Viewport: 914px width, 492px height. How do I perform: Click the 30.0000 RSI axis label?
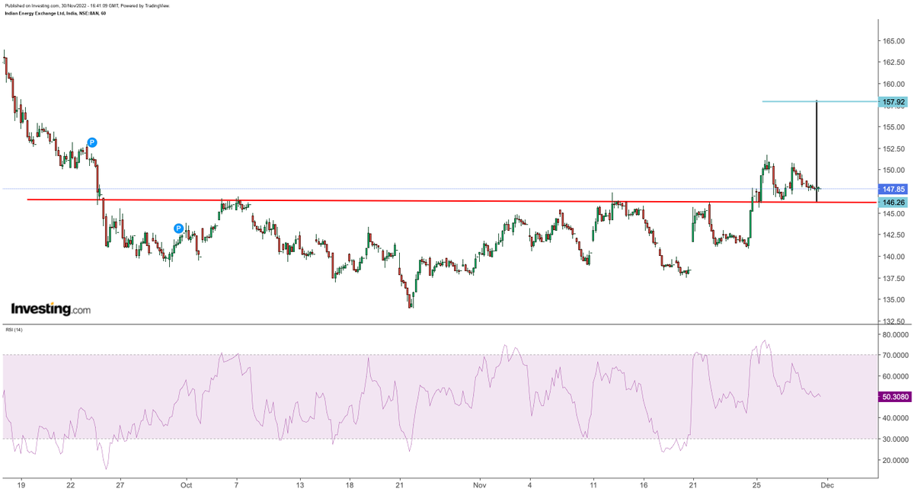click(x=895, y=439)
